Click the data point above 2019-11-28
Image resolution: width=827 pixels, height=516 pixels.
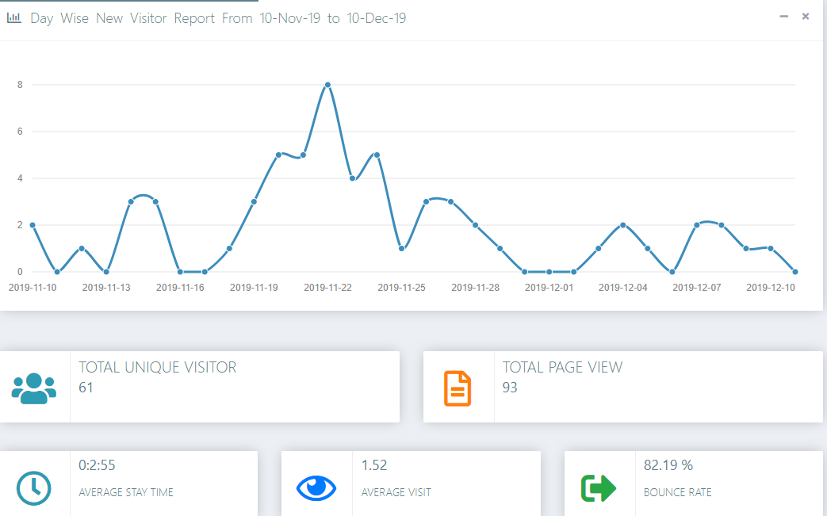click(475, 225)
